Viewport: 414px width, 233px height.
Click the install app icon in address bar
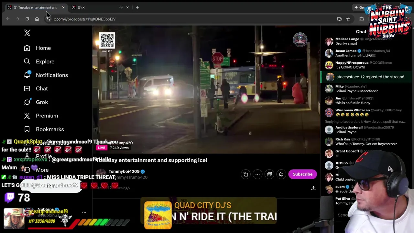tap(339, 19)
